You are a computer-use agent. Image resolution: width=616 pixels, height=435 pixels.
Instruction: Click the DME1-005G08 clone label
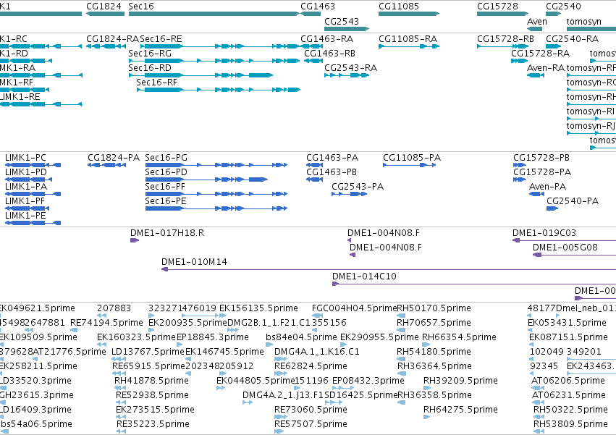[565, 248]
